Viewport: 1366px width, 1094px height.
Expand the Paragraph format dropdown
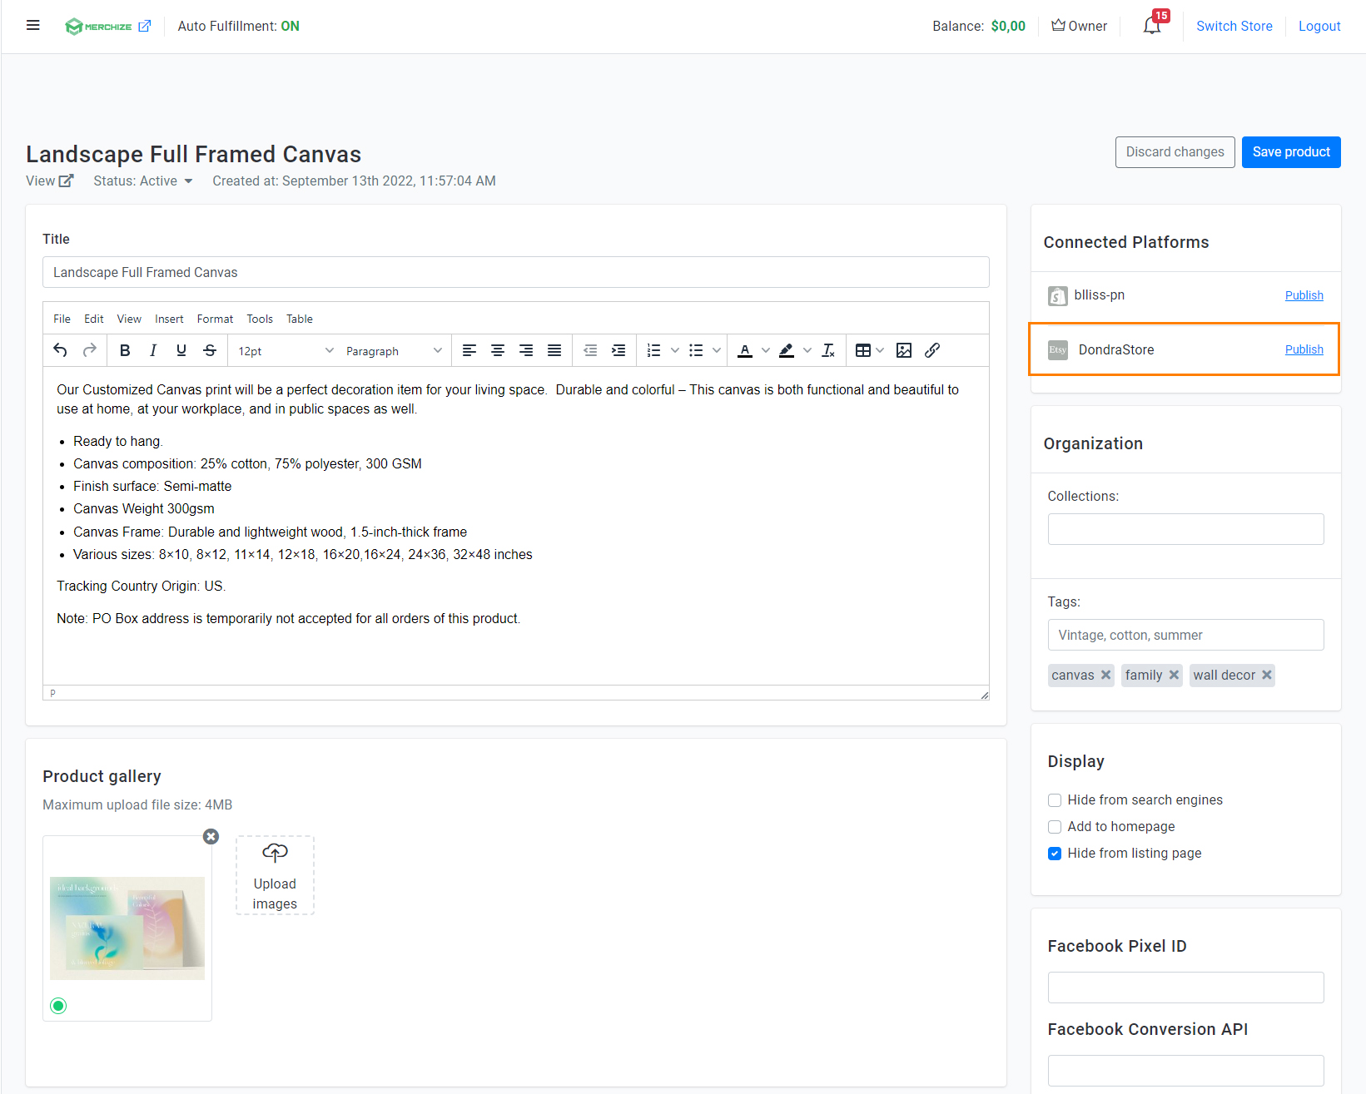394,351
